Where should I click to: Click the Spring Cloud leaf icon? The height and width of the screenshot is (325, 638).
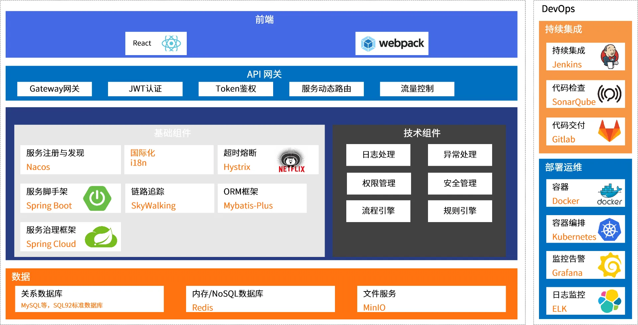[x=101, y=237]
